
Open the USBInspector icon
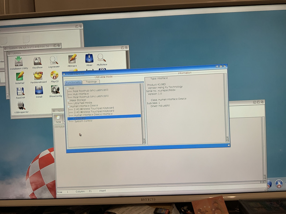21,108
